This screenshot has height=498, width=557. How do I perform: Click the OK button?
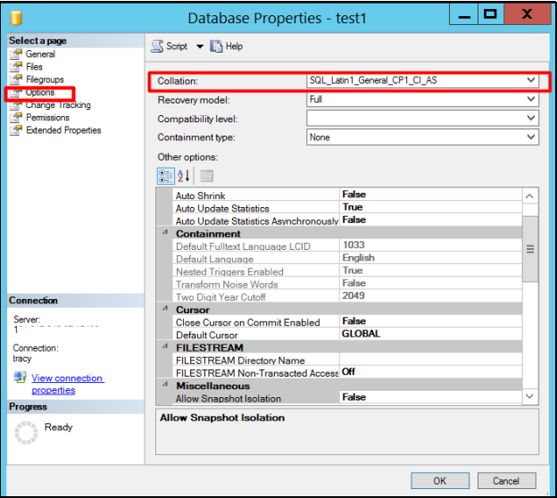pyautogui.click(x=439, y=480)
